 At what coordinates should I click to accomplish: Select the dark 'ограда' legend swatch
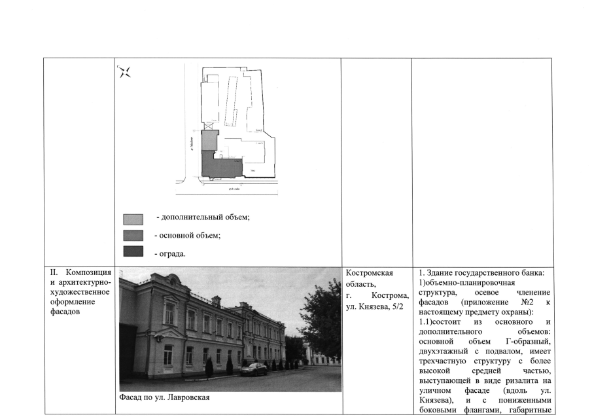click(x=133, y=252)
